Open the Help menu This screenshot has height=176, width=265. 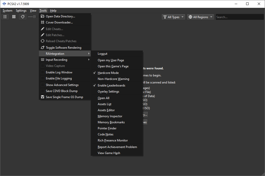point(53,10)
